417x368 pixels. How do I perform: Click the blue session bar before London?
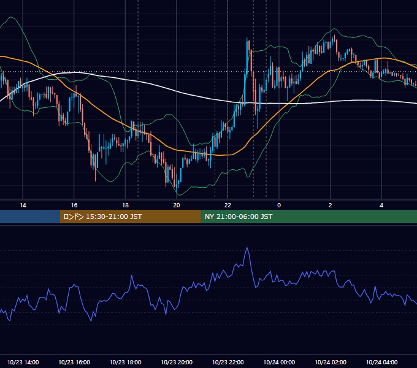pos(30,217)
